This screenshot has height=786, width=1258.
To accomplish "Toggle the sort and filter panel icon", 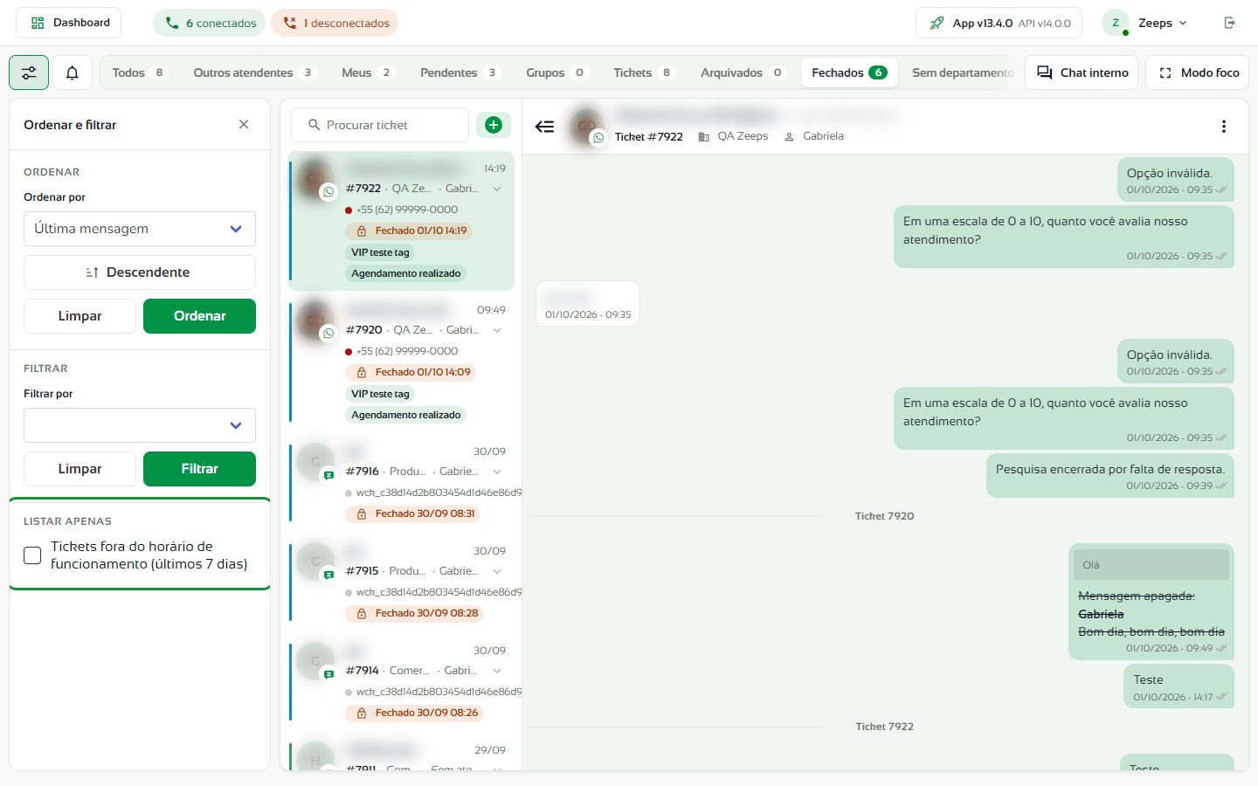I will tap(29, 72).
